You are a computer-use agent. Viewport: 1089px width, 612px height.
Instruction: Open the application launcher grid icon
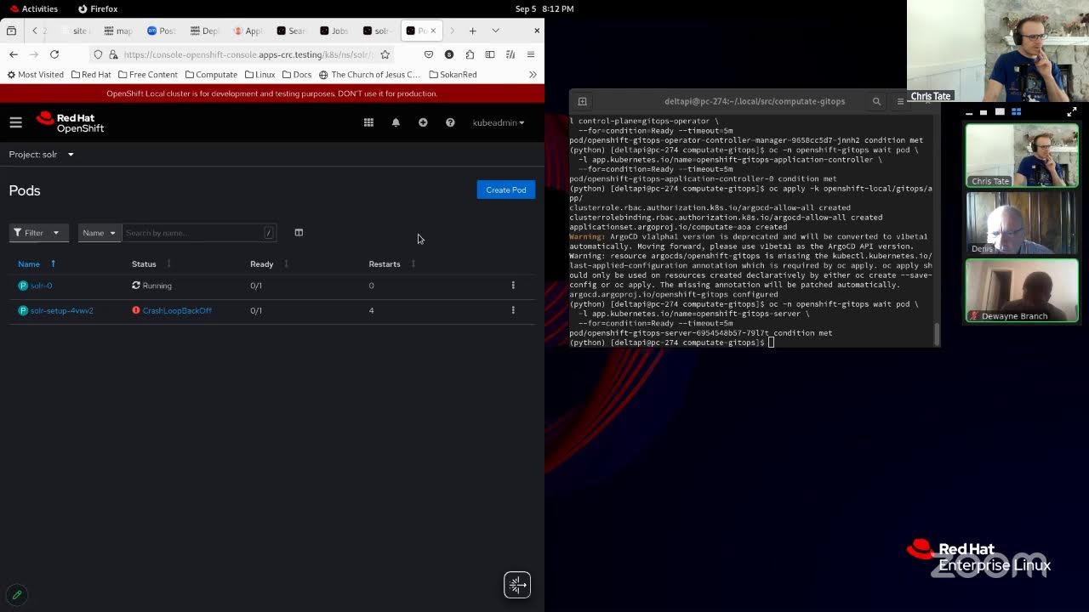[368, 122]
